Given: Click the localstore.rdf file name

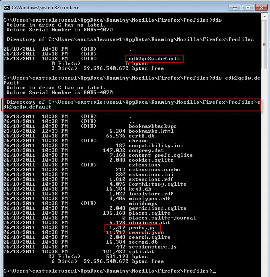Looking at the screenshot, I should click(151, 194).
